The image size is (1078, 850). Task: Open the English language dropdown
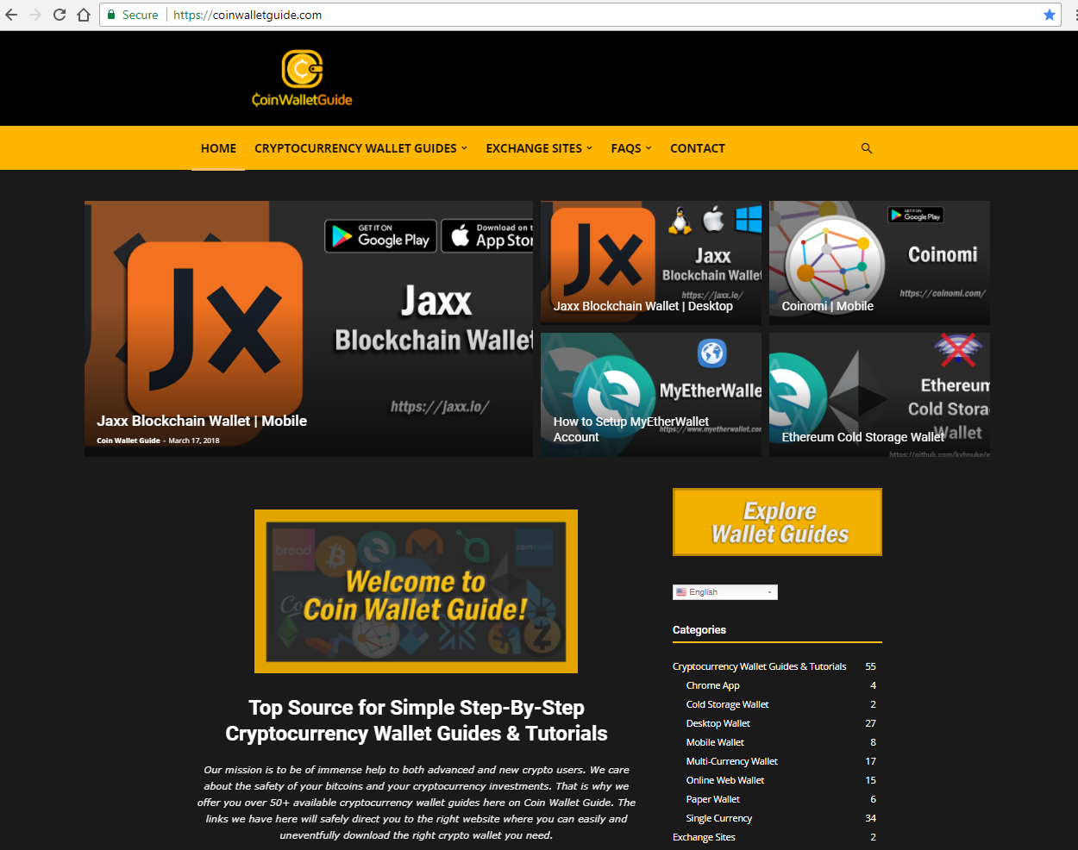click(725, 592)
